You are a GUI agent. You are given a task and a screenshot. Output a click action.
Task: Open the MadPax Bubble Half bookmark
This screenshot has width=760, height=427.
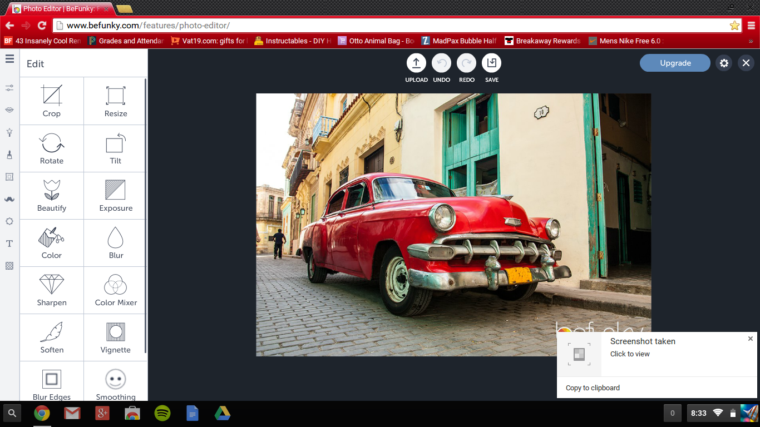pos(460,41)
